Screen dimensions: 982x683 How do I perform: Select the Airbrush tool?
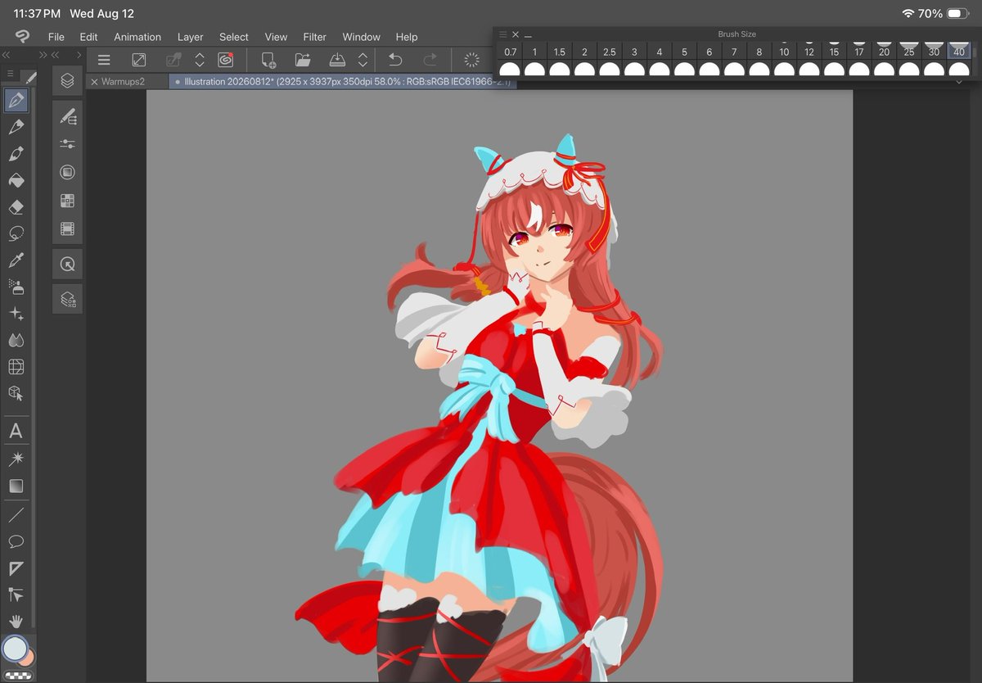pyautogui.click(x=16, y=287)
